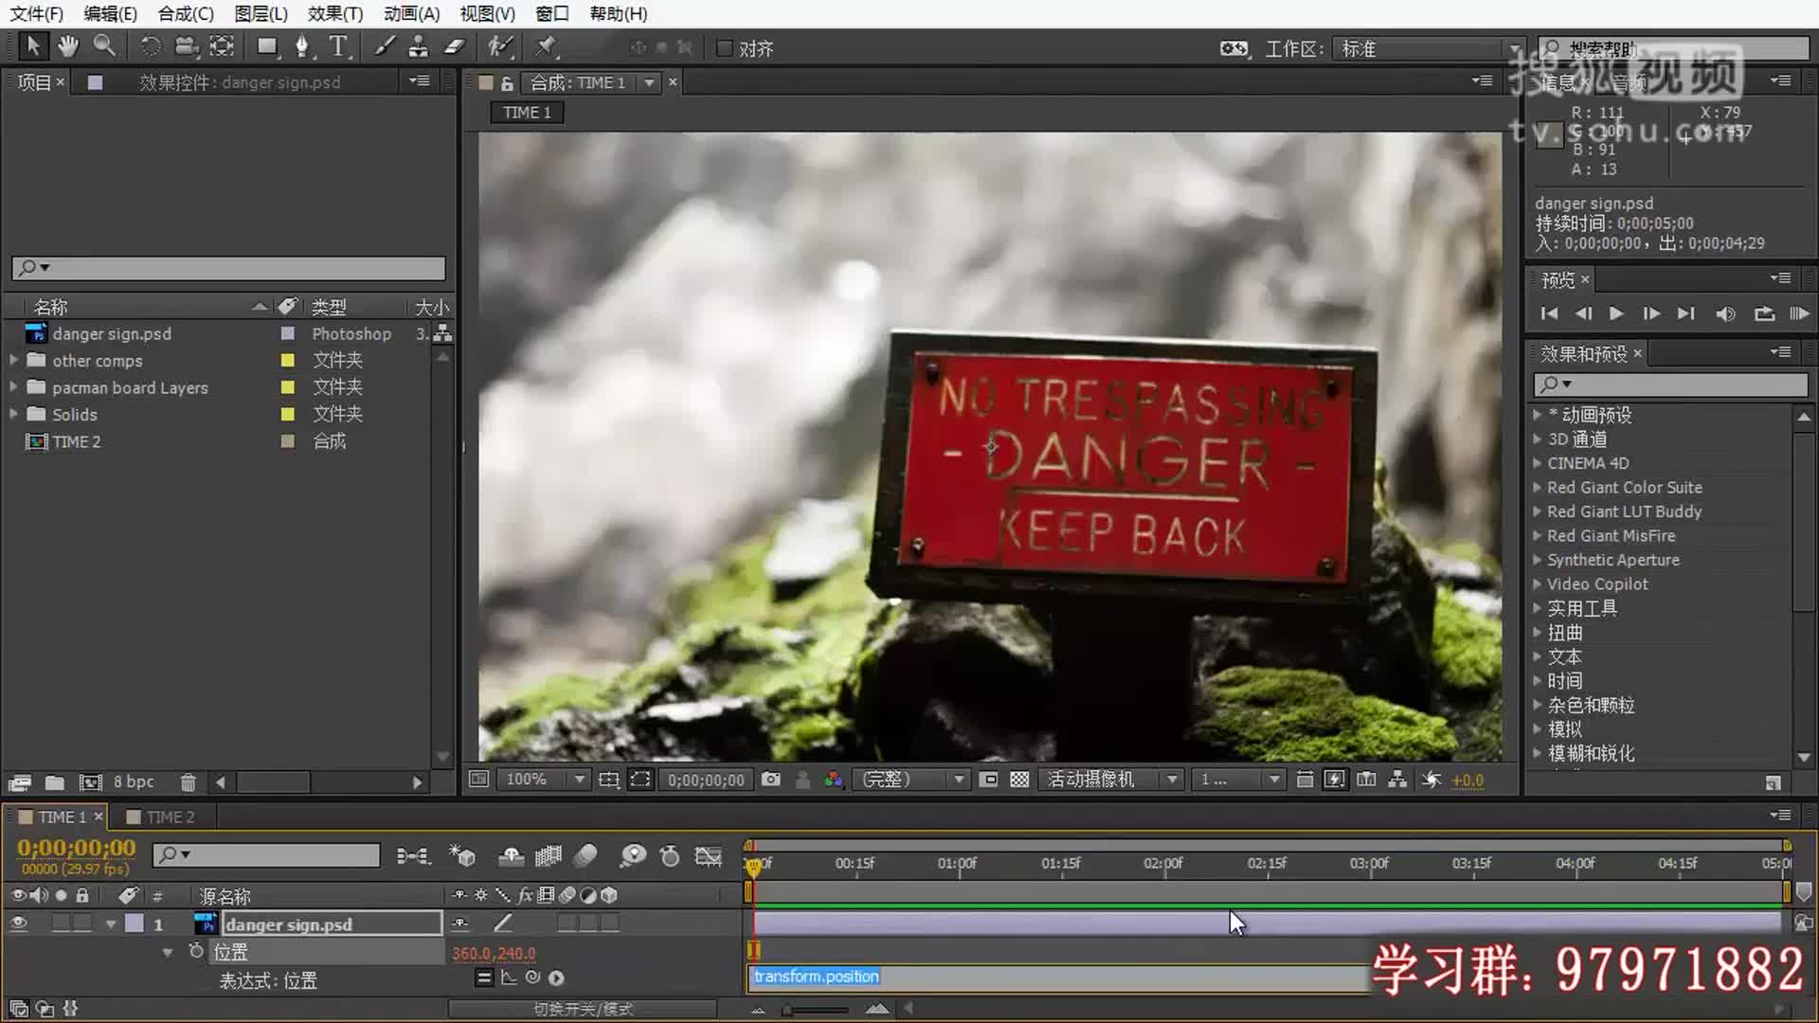Screen dimensions: 1819x1023
Task: Click the Shape tool icon
Action: pyautogui.click(x=266, y=46)
